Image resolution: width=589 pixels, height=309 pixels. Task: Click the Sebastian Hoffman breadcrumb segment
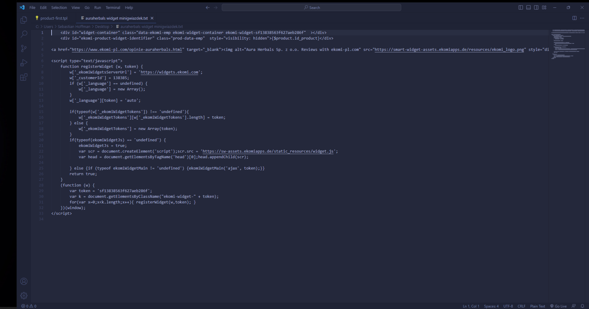pyautogui.click(x=74, y=27)
